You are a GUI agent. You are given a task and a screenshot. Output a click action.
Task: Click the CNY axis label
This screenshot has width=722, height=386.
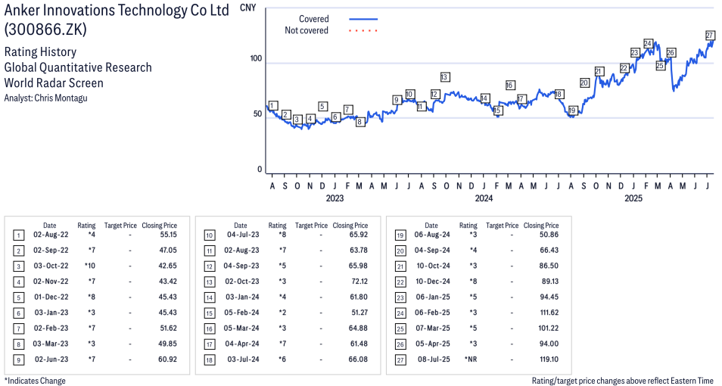247,8
